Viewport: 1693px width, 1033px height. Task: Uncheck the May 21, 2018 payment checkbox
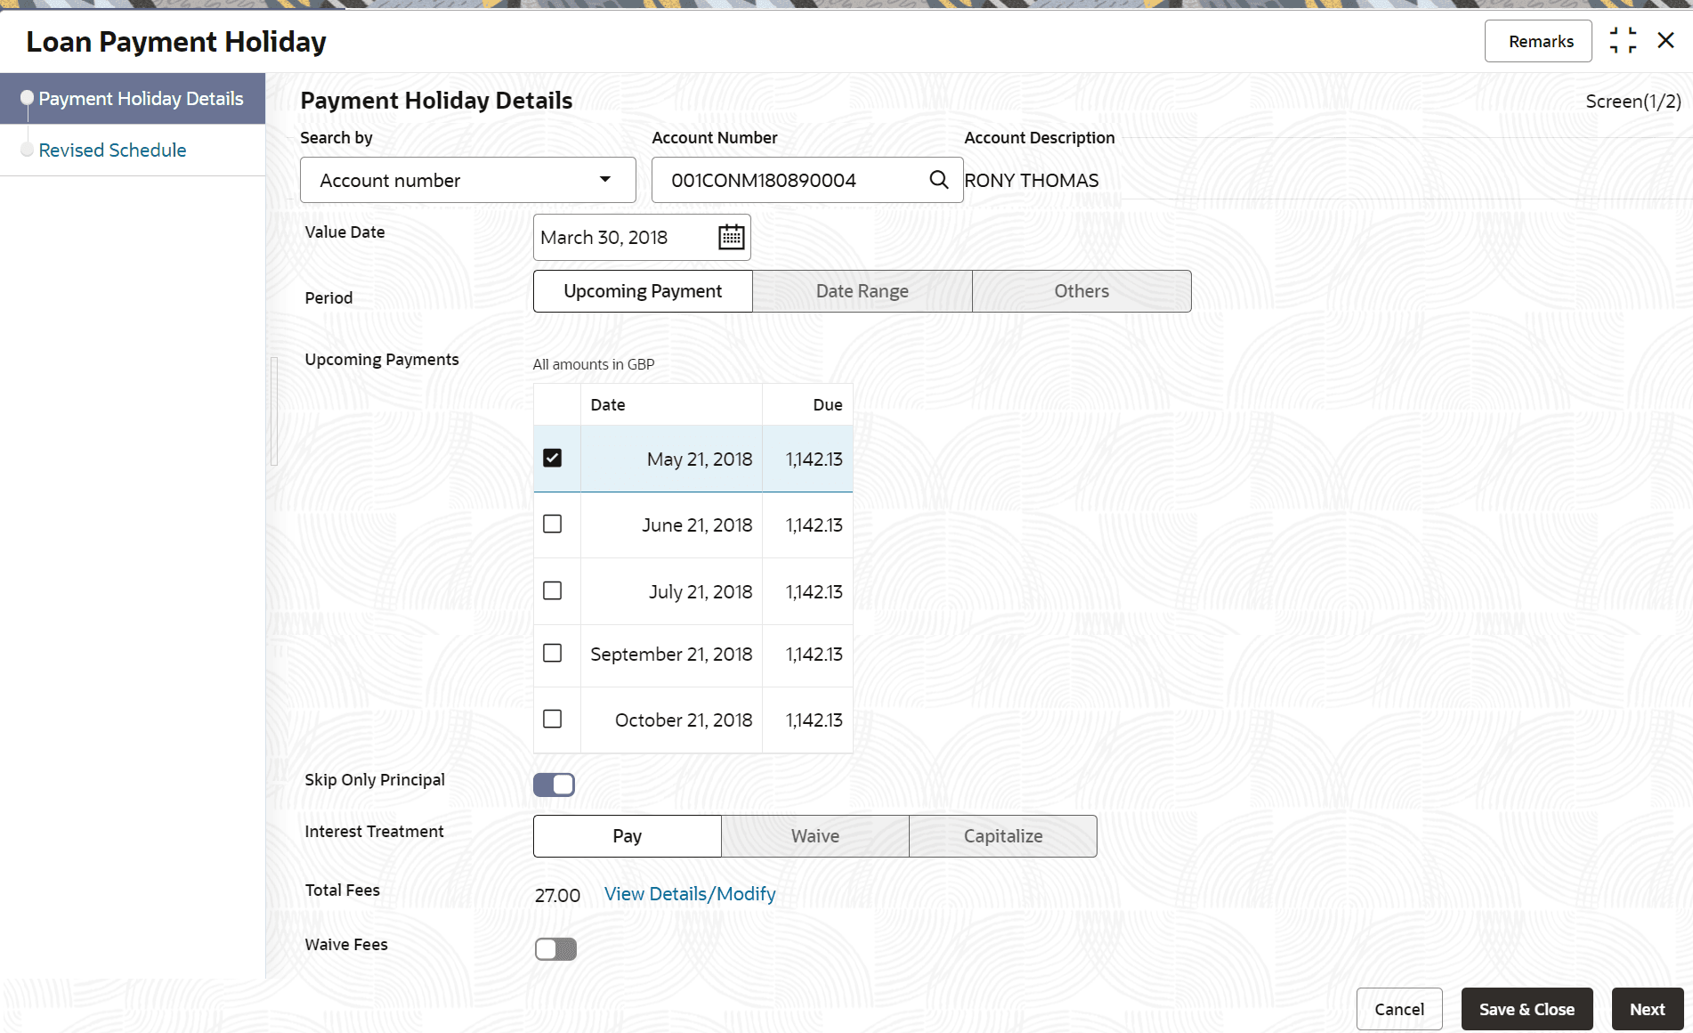(553, 458)
